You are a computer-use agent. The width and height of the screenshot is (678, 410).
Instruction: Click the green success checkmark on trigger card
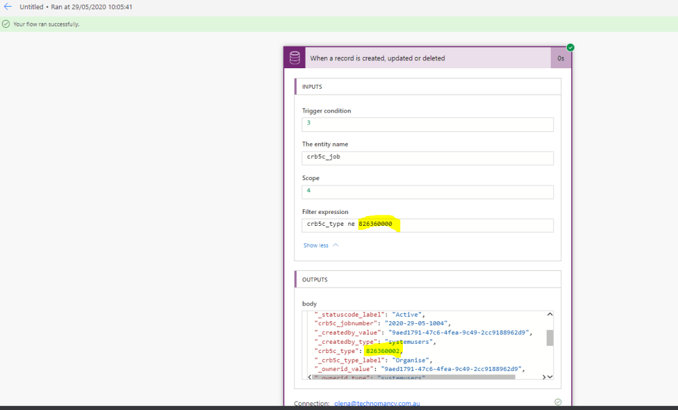coord(571,47)
